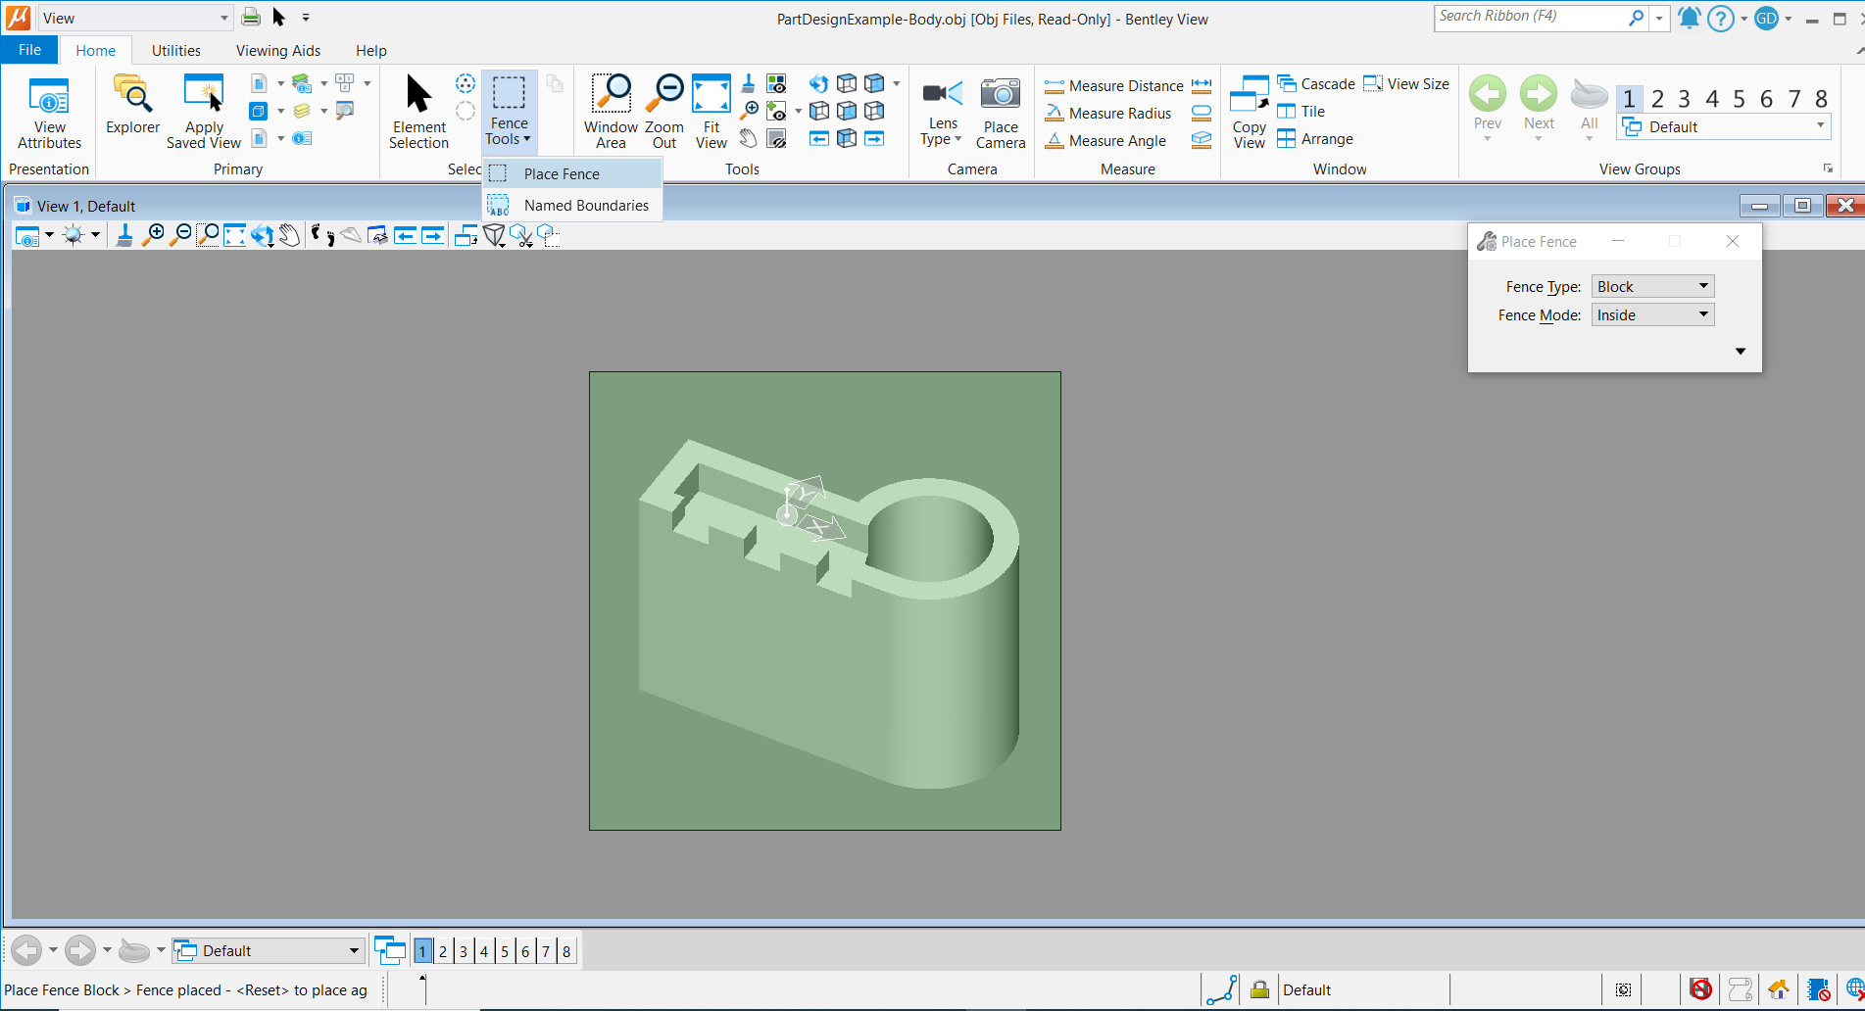Adjust brightness with the View Brightness control
The width and height of the screenshot is (1865, 1011).
(75, 235)
